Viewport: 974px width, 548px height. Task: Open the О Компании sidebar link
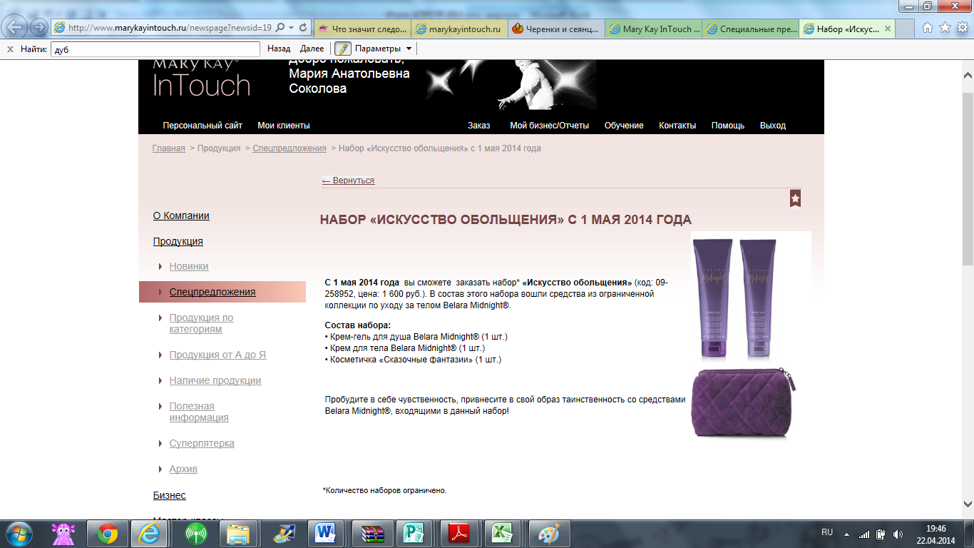pyautogui.click(x=181, y=215)
